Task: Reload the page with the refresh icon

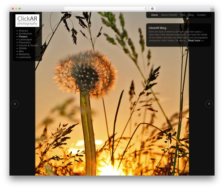Action: pyautogui.click(x=146, y=8)
